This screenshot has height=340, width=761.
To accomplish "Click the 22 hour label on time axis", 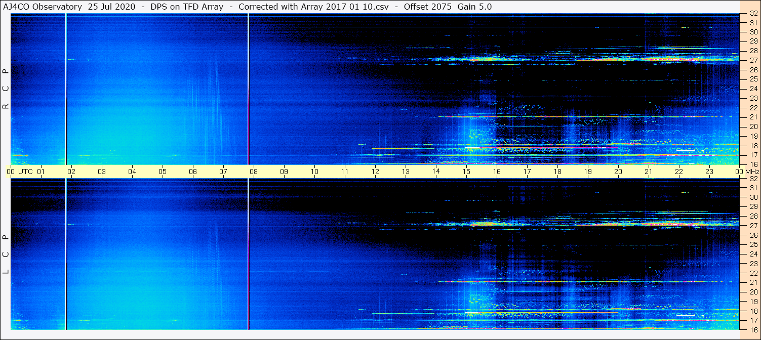I will [679, 172].
